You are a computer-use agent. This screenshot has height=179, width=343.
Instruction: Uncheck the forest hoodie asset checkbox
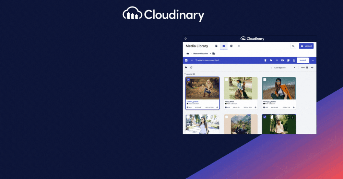tap(265, 117)
